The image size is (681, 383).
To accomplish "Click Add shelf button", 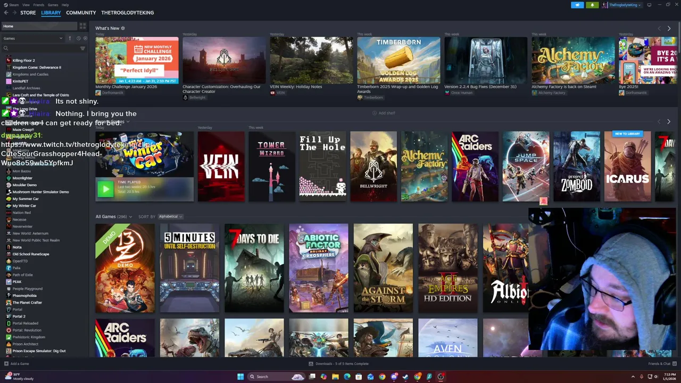I will pyautogui.click(x=384, y=113).
